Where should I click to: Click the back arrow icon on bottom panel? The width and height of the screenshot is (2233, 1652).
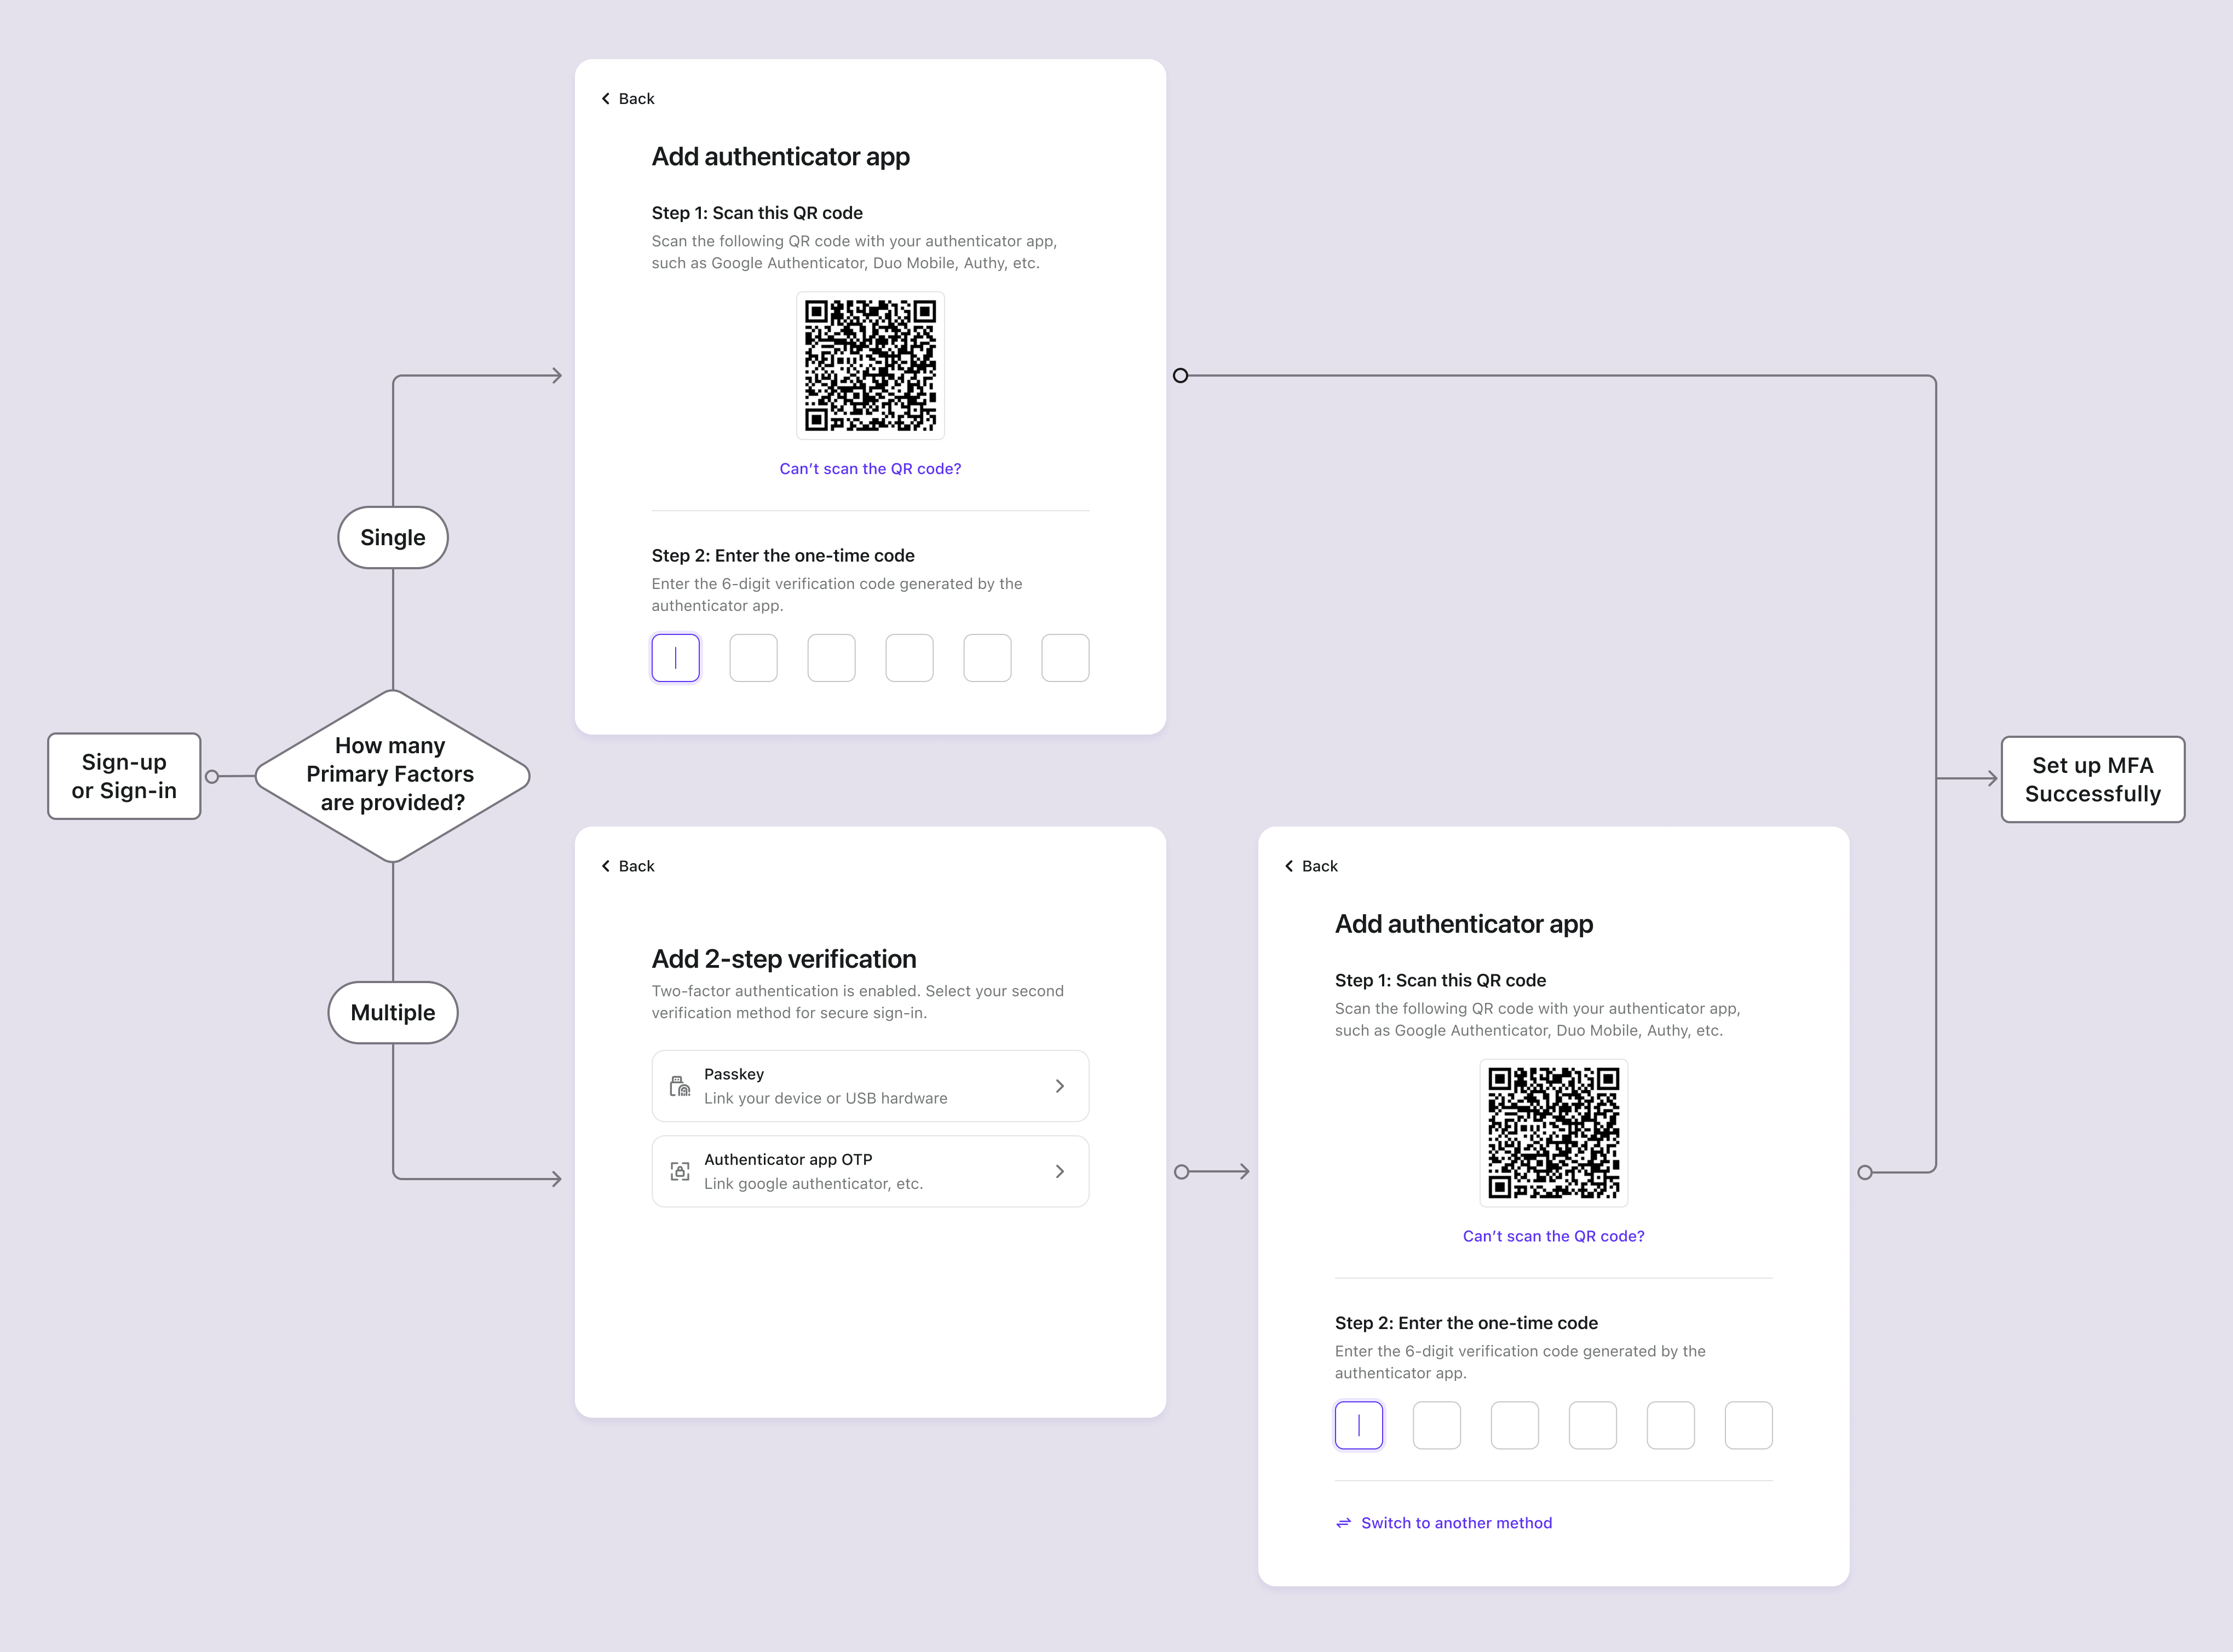point(606,866)
